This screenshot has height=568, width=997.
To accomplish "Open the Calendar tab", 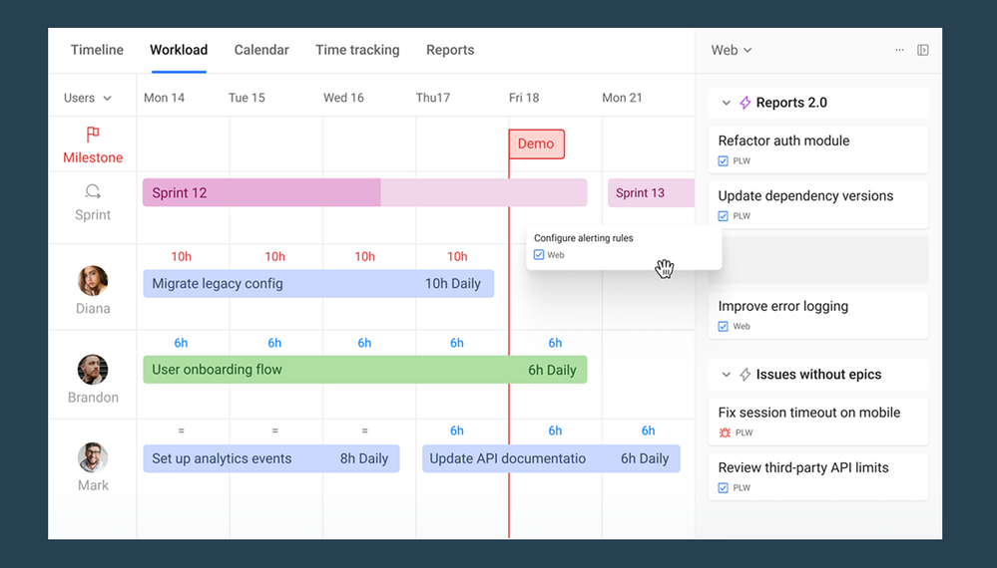I will [x=261, y=50].
